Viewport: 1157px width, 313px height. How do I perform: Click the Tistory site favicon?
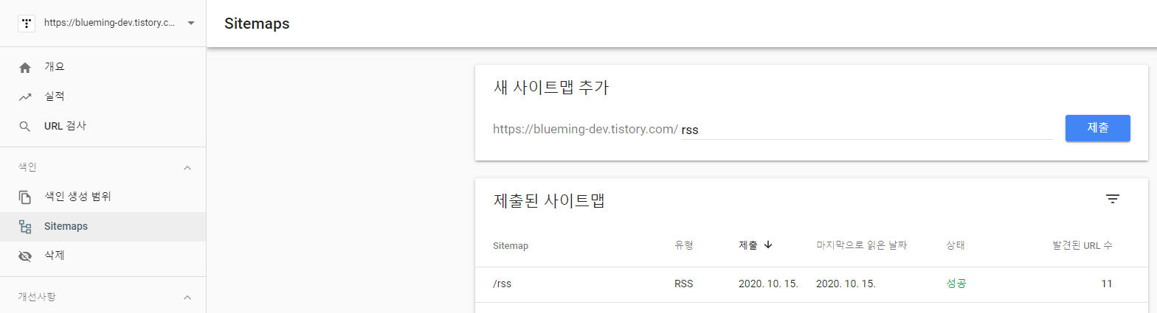[27, 23]
